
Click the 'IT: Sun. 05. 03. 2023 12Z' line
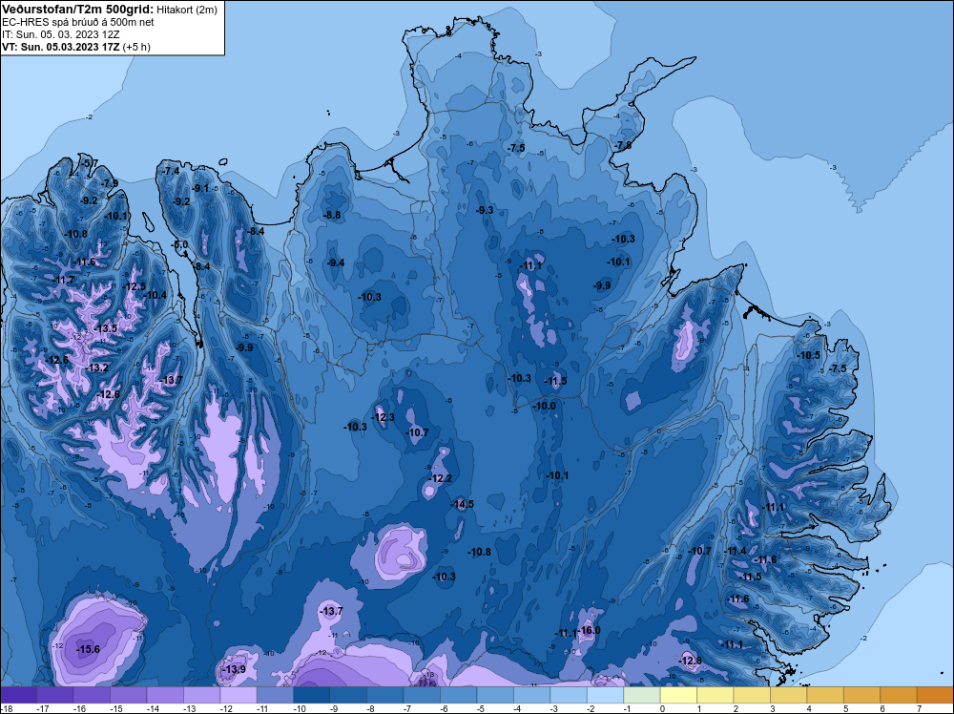click(x=60, y=34)
